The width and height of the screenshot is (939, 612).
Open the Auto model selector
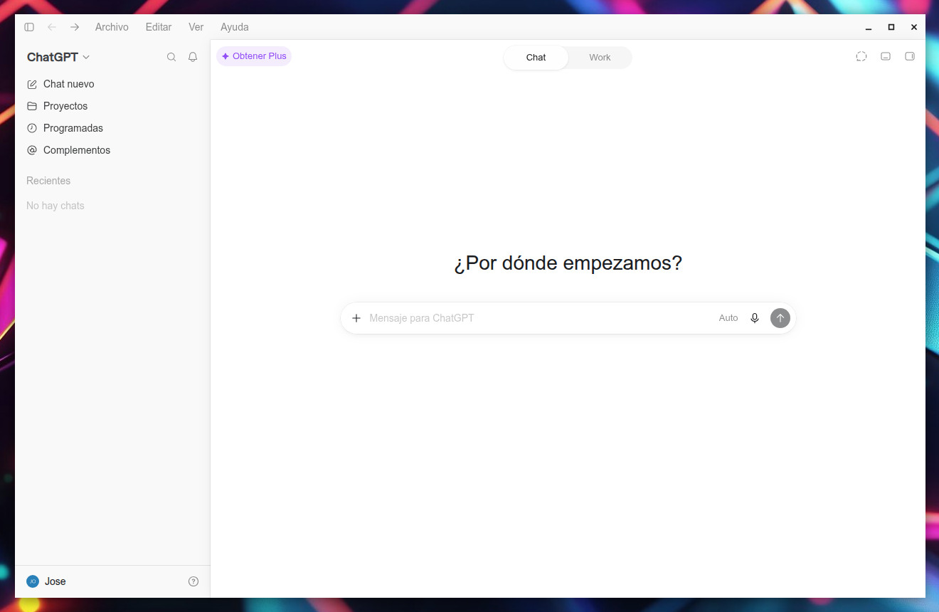tap(728, 318)
